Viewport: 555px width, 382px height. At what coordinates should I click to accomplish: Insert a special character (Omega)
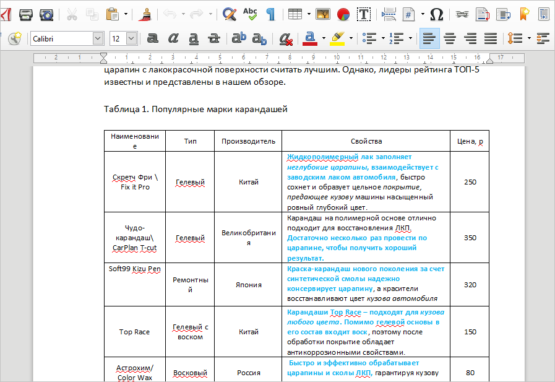pos(436,14)
